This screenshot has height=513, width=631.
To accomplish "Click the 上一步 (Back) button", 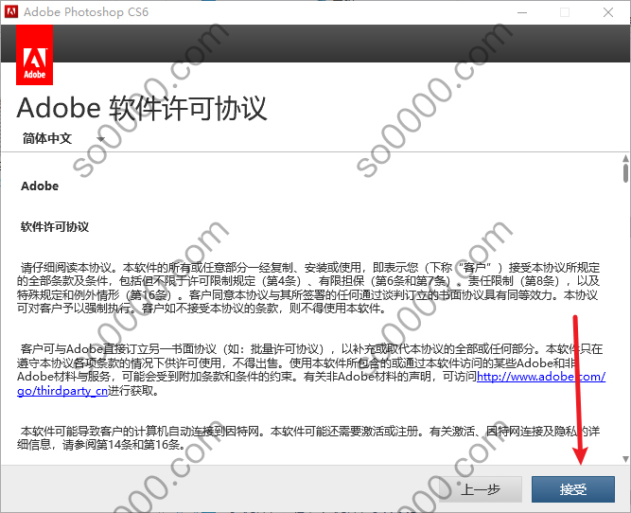I will tap(480, 489).
